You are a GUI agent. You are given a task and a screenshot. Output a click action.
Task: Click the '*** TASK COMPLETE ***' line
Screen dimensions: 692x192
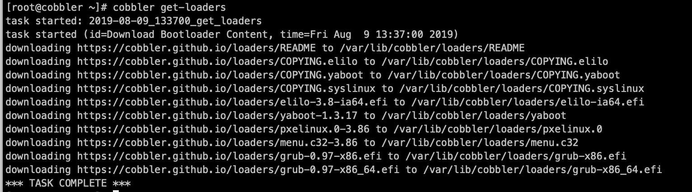coord(68,183)
